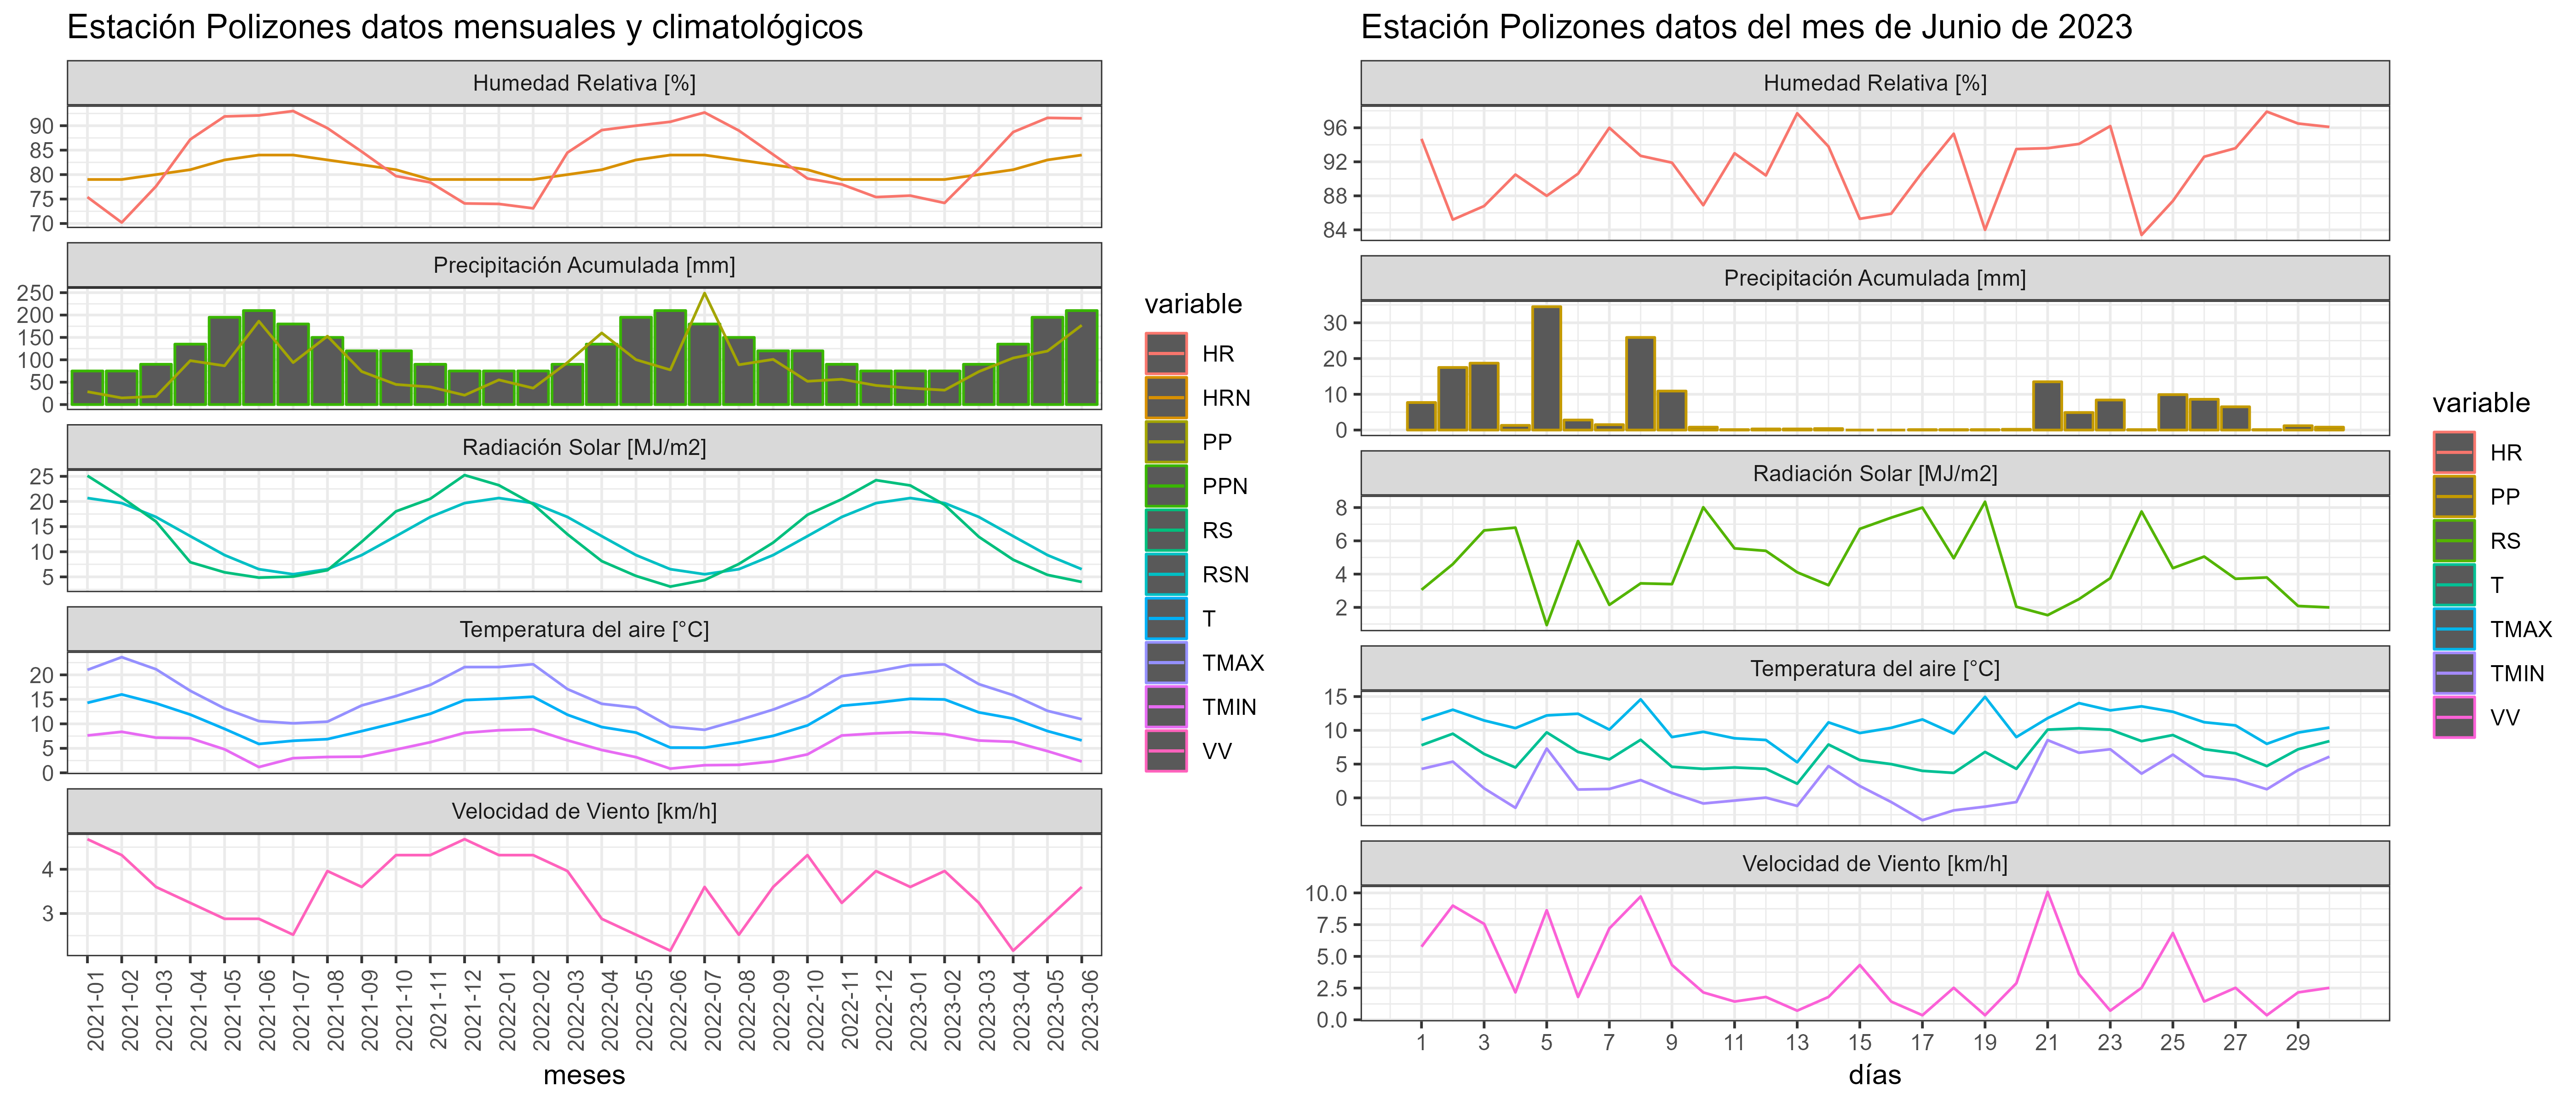The width and height of the screenshot is (2576, 1104).
Task: Click the title 'Estación Polizones datos del mes de Junio de 2023'
Action: (1747, 27)
